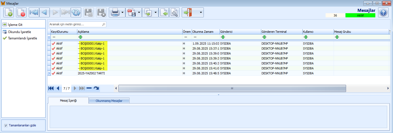Click the import page icon with green arrow
393x133 pixels.
(164, 12)
